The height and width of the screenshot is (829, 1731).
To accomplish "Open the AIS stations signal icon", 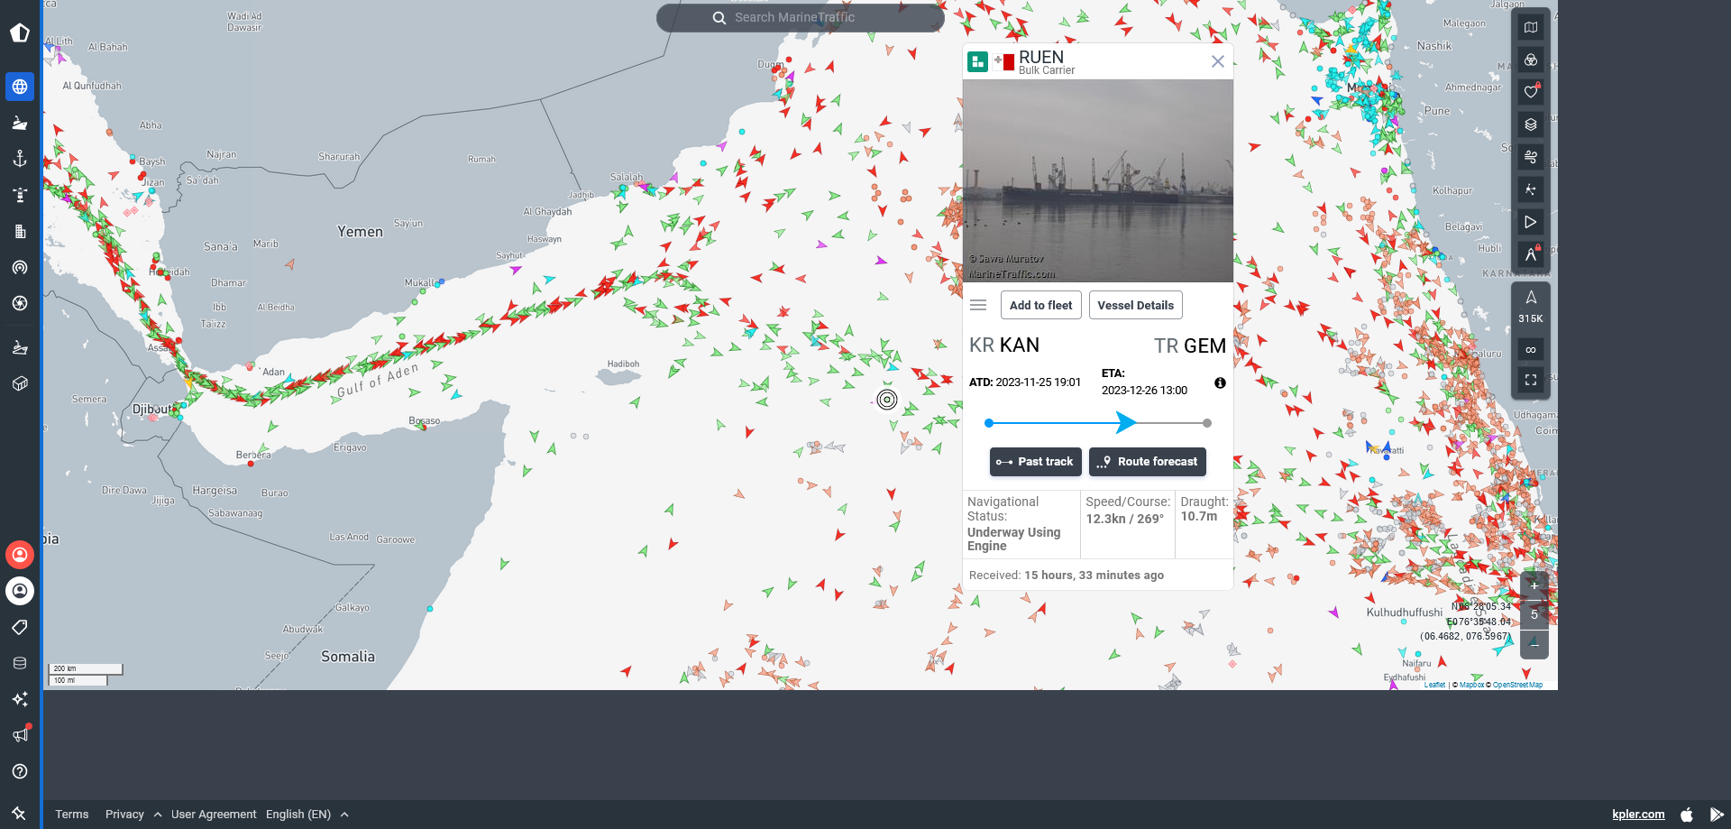I will 20,267.
